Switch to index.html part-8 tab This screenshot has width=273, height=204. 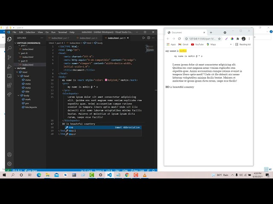click(88, 38)
